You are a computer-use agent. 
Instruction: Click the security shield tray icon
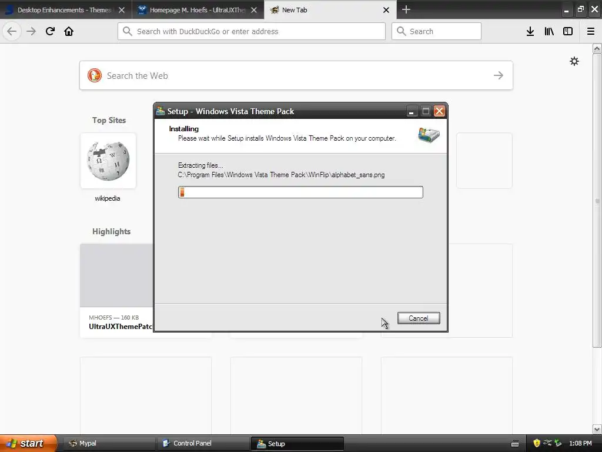(x=537, y=443)
